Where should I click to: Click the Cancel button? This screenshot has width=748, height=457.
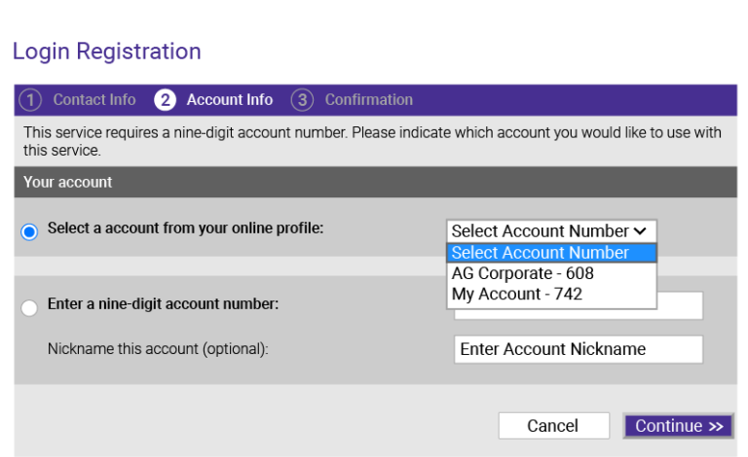[x=554, y=426]
